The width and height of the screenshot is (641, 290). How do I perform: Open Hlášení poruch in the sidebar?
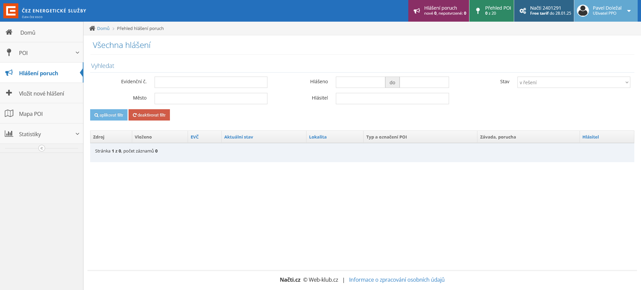tap(38, 73)
